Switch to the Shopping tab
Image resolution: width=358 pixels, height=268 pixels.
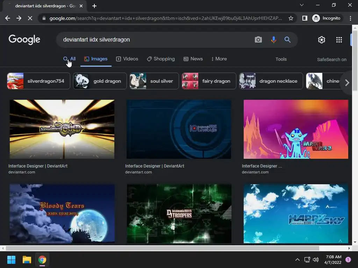(x=161, y=59)
